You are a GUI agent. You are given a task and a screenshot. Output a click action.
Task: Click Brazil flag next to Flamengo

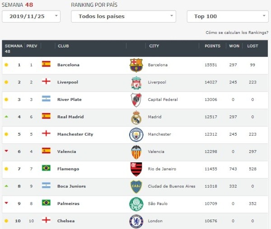[46, 169]
